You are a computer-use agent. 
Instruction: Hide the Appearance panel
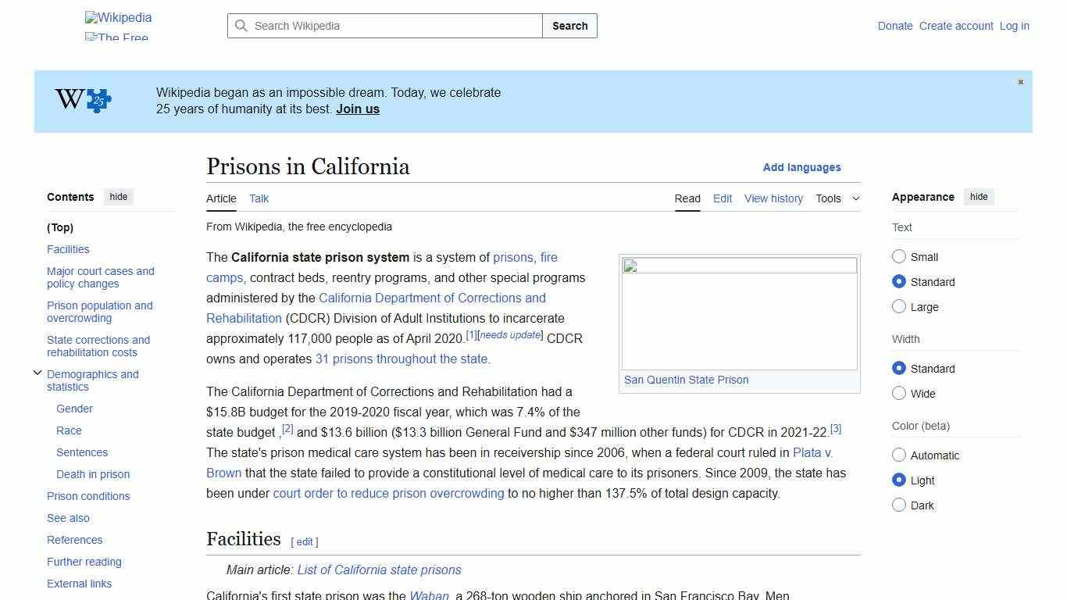979,197
